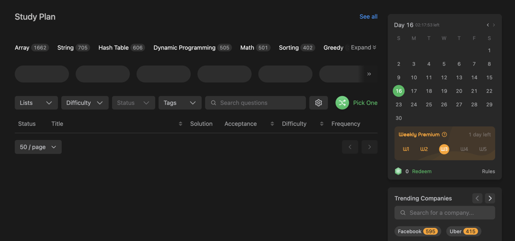Viewport: 515px width, 241px height.
Task: Open the Tags filter dropdown
Action: click(x=180, y=103)
